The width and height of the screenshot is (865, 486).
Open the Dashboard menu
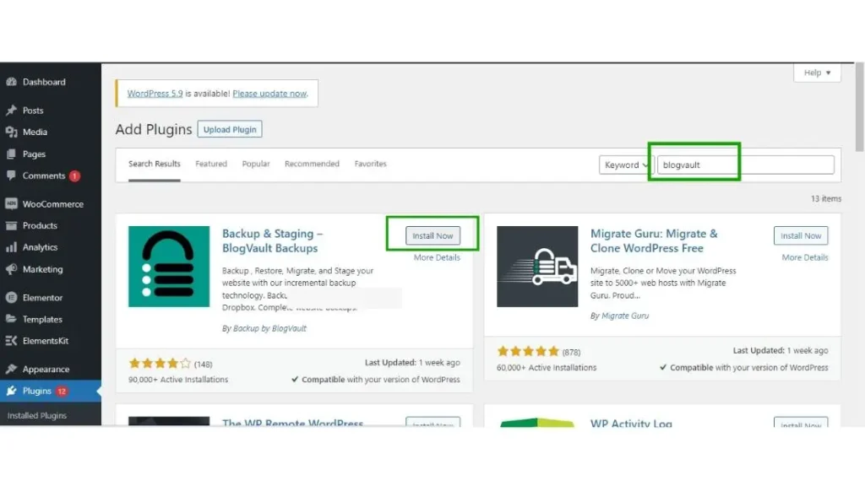(x=44, y=82)
